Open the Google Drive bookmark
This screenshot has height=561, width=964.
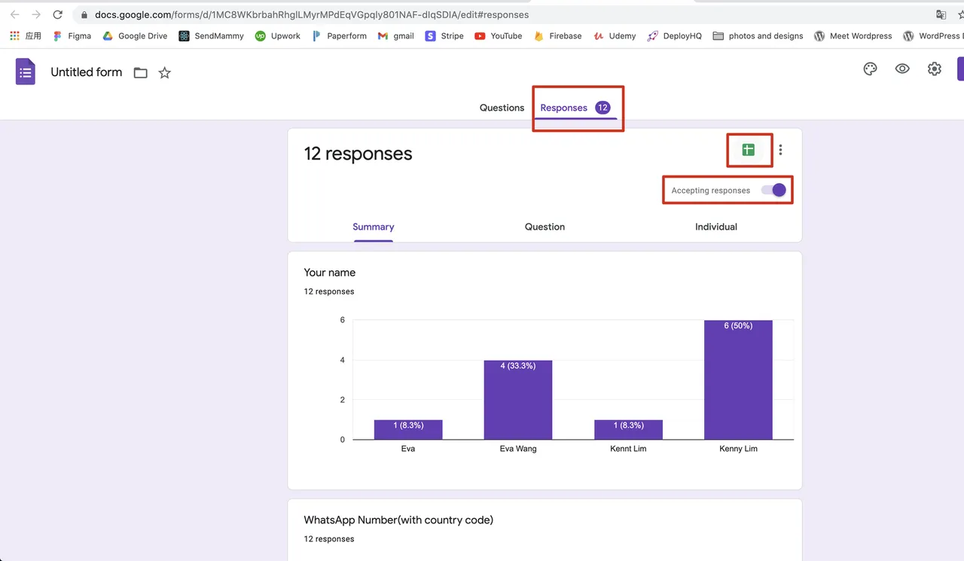point(135,35)
